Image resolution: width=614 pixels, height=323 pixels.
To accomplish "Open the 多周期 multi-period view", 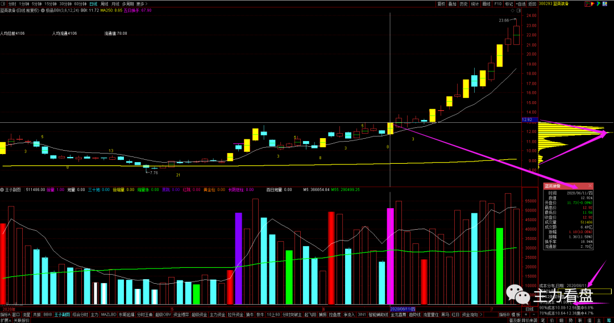I will pos(128,4).
